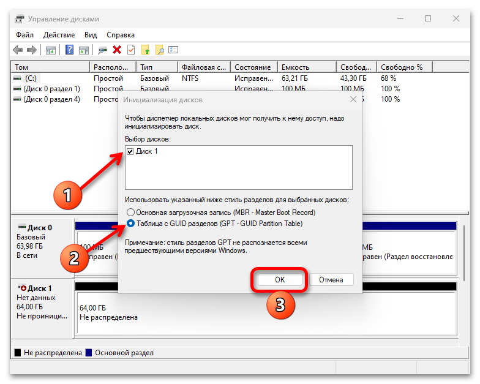Image resolution: width=480 pixels, height=384 pixels.
Task: Click the yellow folder magnifier icon
Action: coord(159,50)
